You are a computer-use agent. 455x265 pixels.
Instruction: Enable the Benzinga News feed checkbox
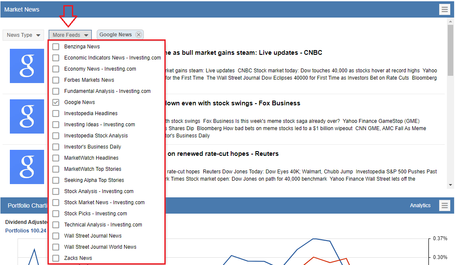click(x=56, y=47)
